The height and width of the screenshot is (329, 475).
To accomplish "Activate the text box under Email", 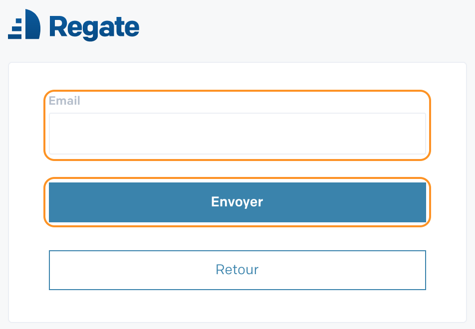I will tap(237, 134).
